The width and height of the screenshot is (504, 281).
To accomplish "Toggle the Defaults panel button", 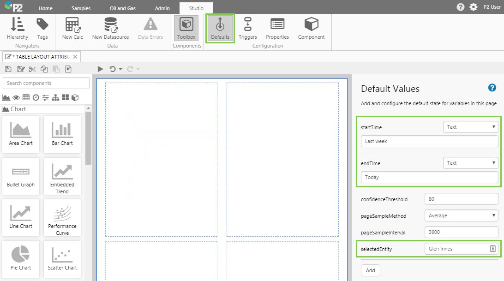I will [x=220, y=28].
